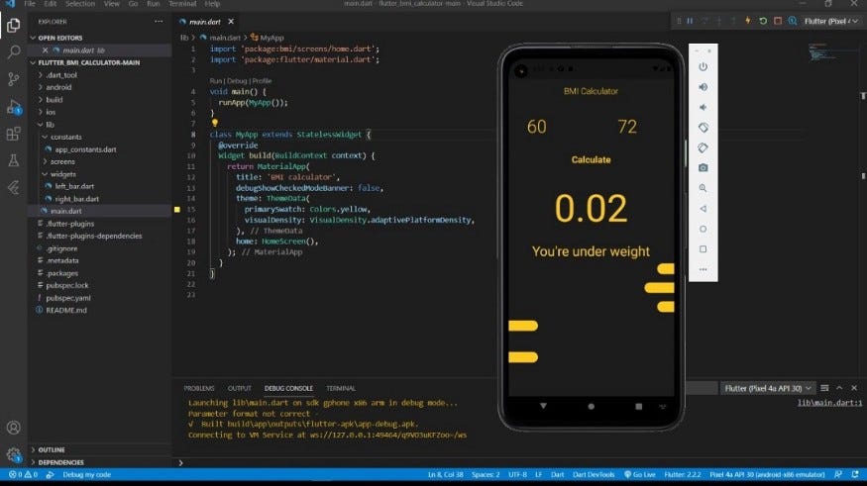Expand the OUTLINE section
This screenshot has width=867, height=486.
click(52, 450)
